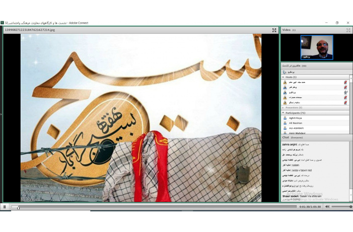Click Ali Nasirian's participant avatar icon
The height and width of the screenshot is (232, 353).
point(285,123)
